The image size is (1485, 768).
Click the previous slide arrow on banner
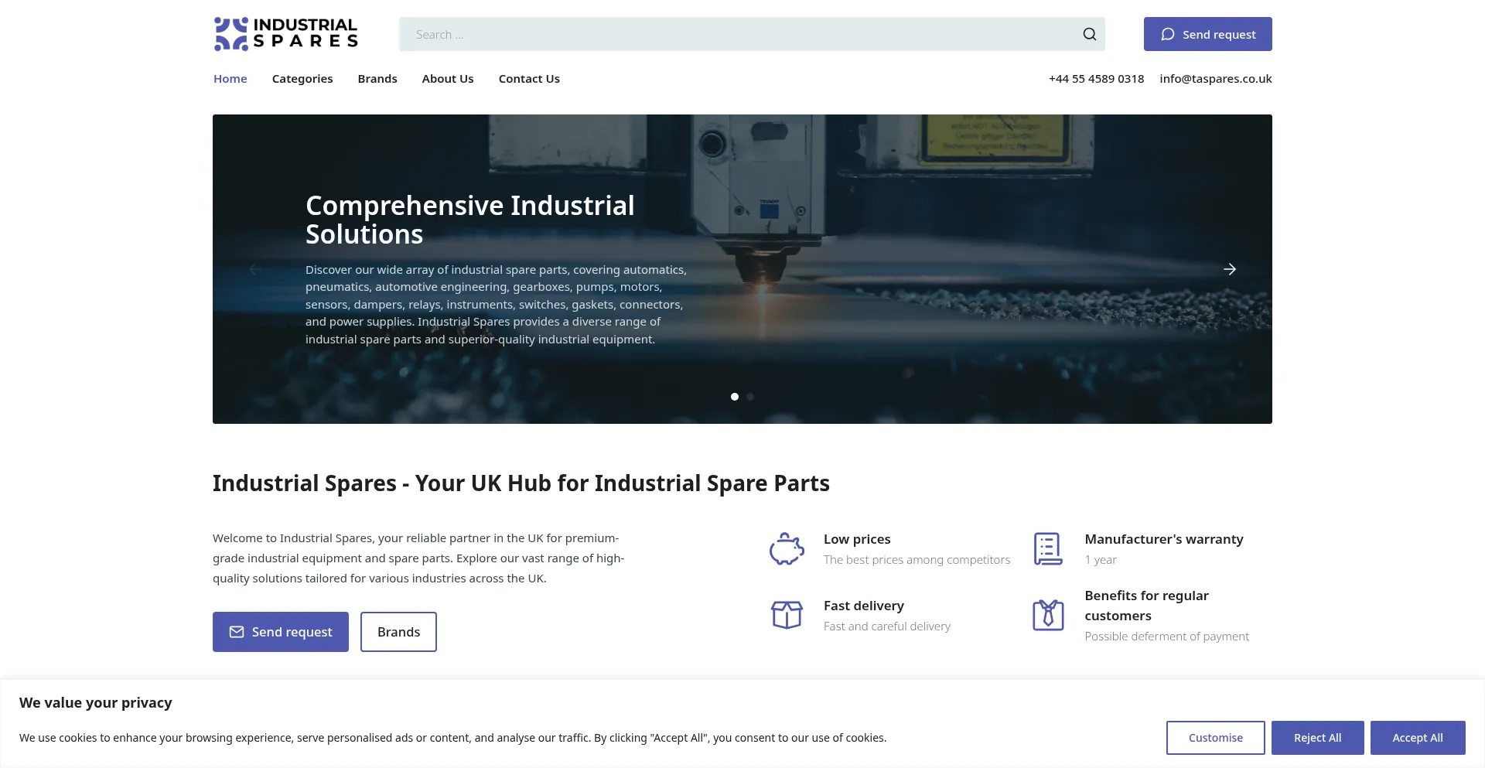coord(254,269)
